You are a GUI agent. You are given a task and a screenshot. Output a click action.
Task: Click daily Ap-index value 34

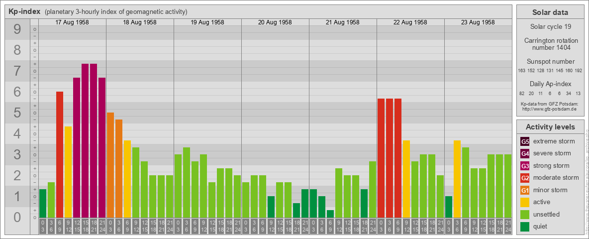point(569,93)
